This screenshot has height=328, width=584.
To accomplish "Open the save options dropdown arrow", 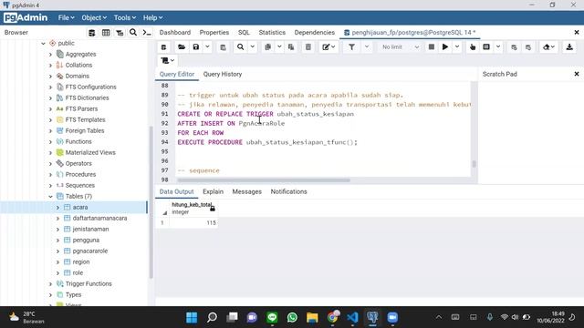I will (207, 47).
